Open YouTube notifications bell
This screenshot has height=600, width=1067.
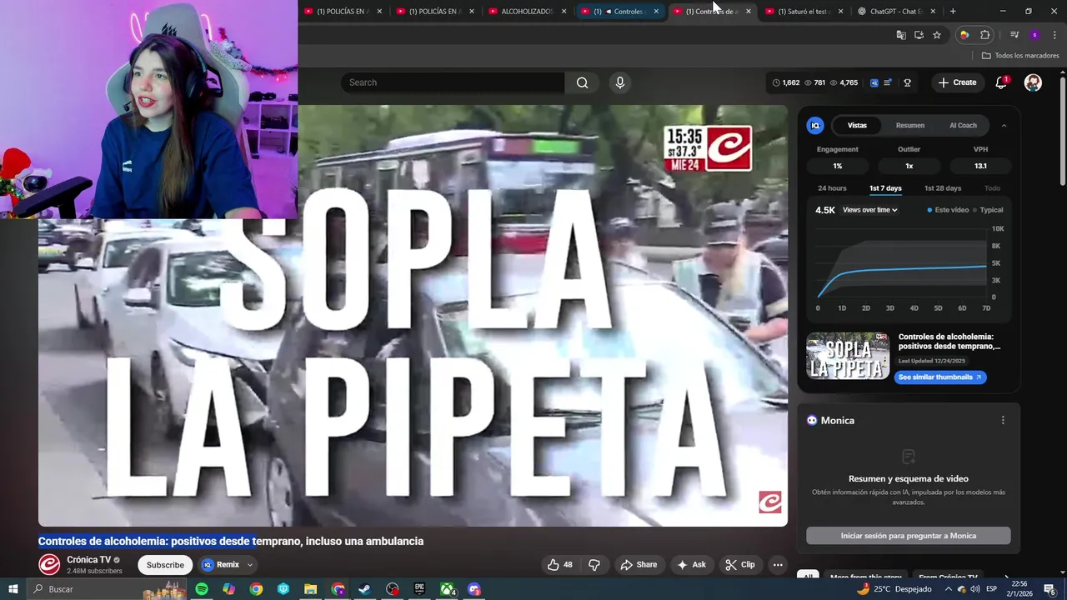[1001, 82]
